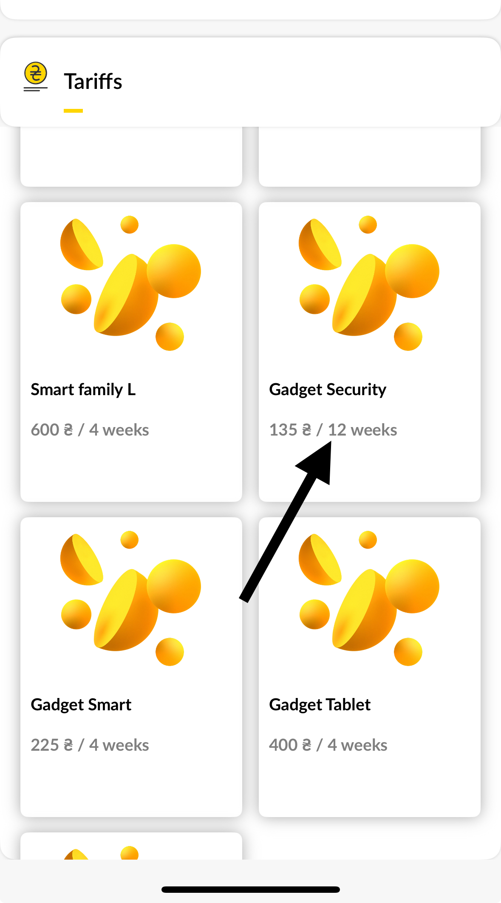The image size is (501, 903).
Task: Tap the Gadget Tablet illustration
Action: [x=369, y=598]
